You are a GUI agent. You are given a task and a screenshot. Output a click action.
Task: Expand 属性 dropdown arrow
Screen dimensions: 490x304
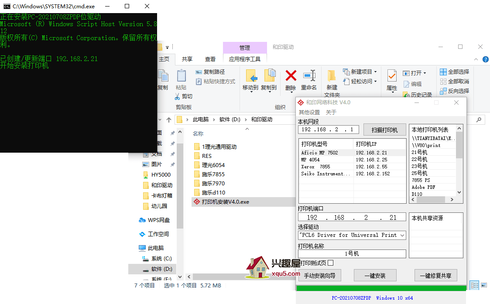pyautogui.click(x=392, y=92)
